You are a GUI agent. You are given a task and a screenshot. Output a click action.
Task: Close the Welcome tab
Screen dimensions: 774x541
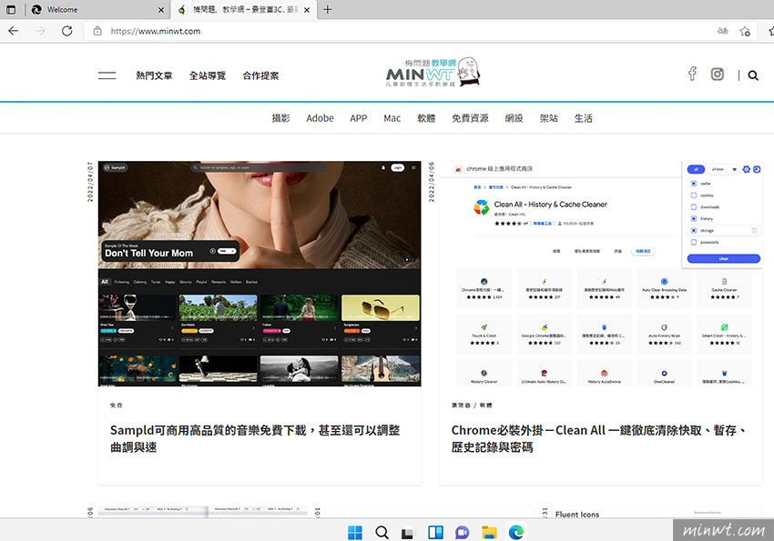[x=161, y=10]
